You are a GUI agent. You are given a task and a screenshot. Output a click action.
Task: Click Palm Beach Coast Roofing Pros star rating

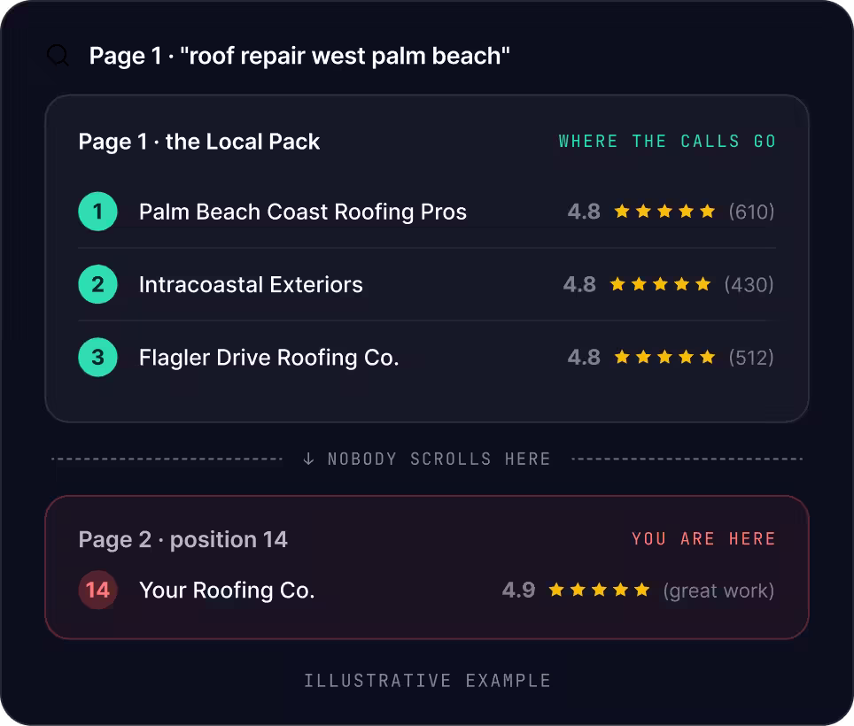click(x=664, y=212)
